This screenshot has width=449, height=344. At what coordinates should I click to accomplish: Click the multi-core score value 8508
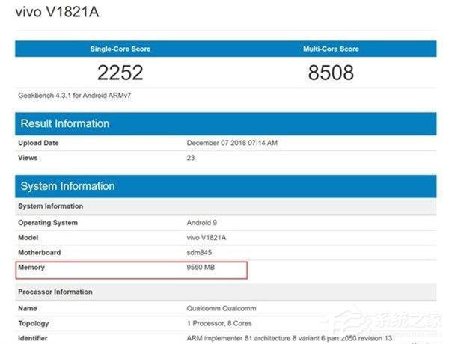(331, 73)
